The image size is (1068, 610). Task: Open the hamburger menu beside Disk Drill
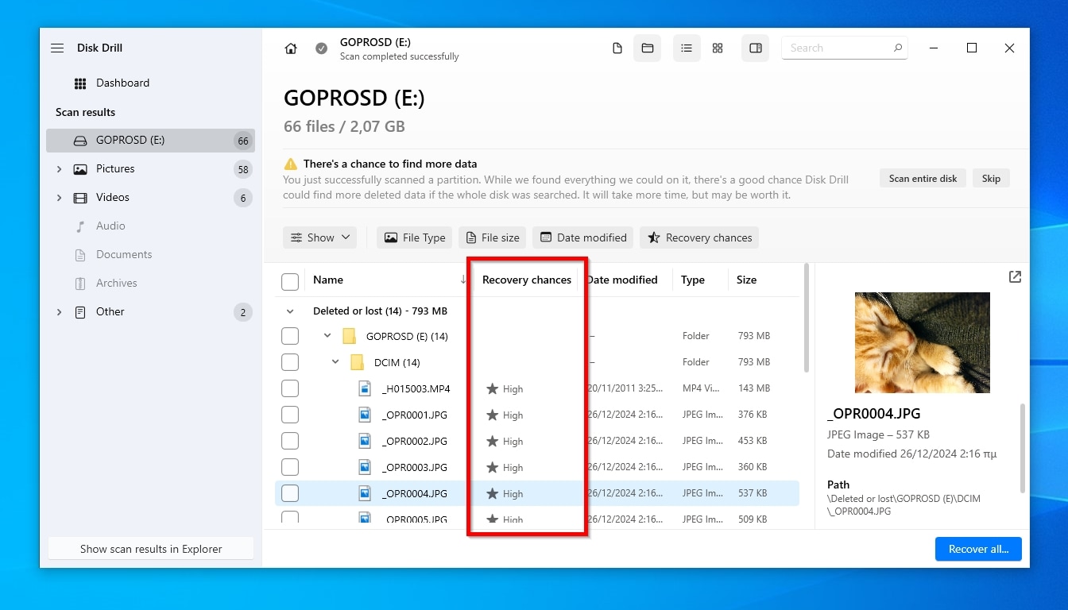pyautogui.click(x=57, y=48)
